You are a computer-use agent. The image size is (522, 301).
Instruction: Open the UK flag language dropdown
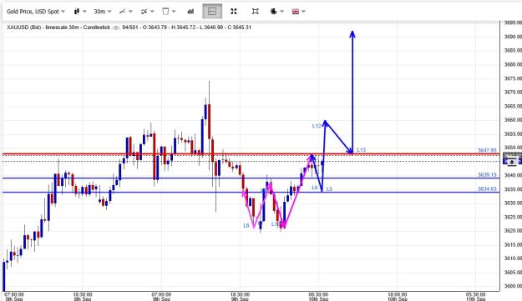pyautogui.click(x=299, y=12)
